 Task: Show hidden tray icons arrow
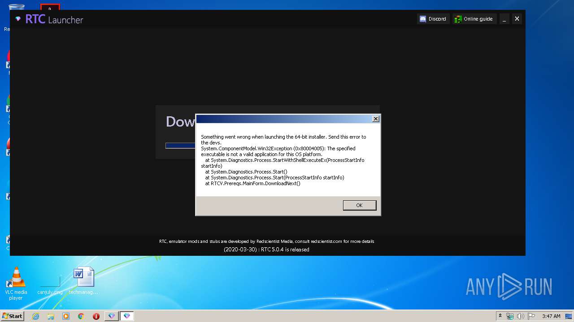click(x=500, y=316)
